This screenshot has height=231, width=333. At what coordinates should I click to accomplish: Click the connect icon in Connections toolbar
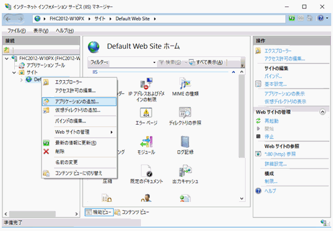(7, 50)
